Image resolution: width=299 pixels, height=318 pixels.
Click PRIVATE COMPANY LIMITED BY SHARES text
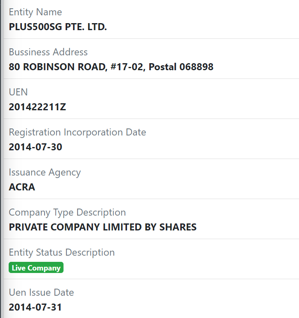[102, 227]
